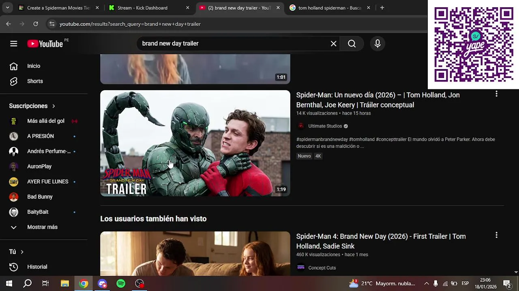Clear the search box with the X

(x=333, y=44)
